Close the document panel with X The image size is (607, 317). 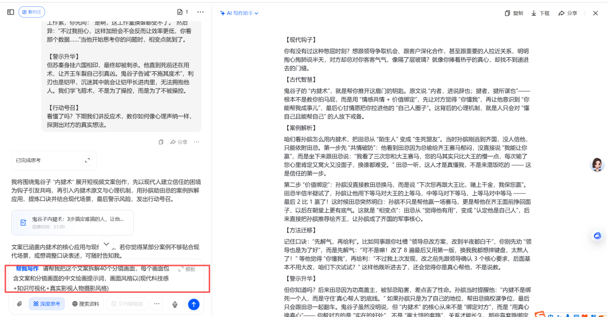click(x=595, y=13)
